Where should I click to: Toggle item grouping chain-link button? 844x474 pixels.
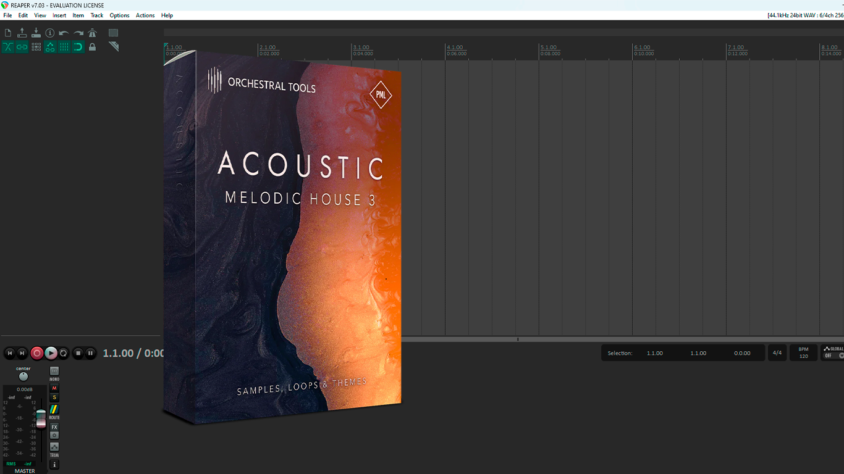coord(22,47)
